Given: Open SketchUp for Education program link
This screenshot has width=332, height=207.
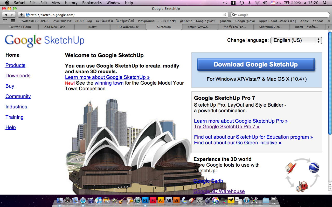Looking at the screenshot, I should 253,137.
